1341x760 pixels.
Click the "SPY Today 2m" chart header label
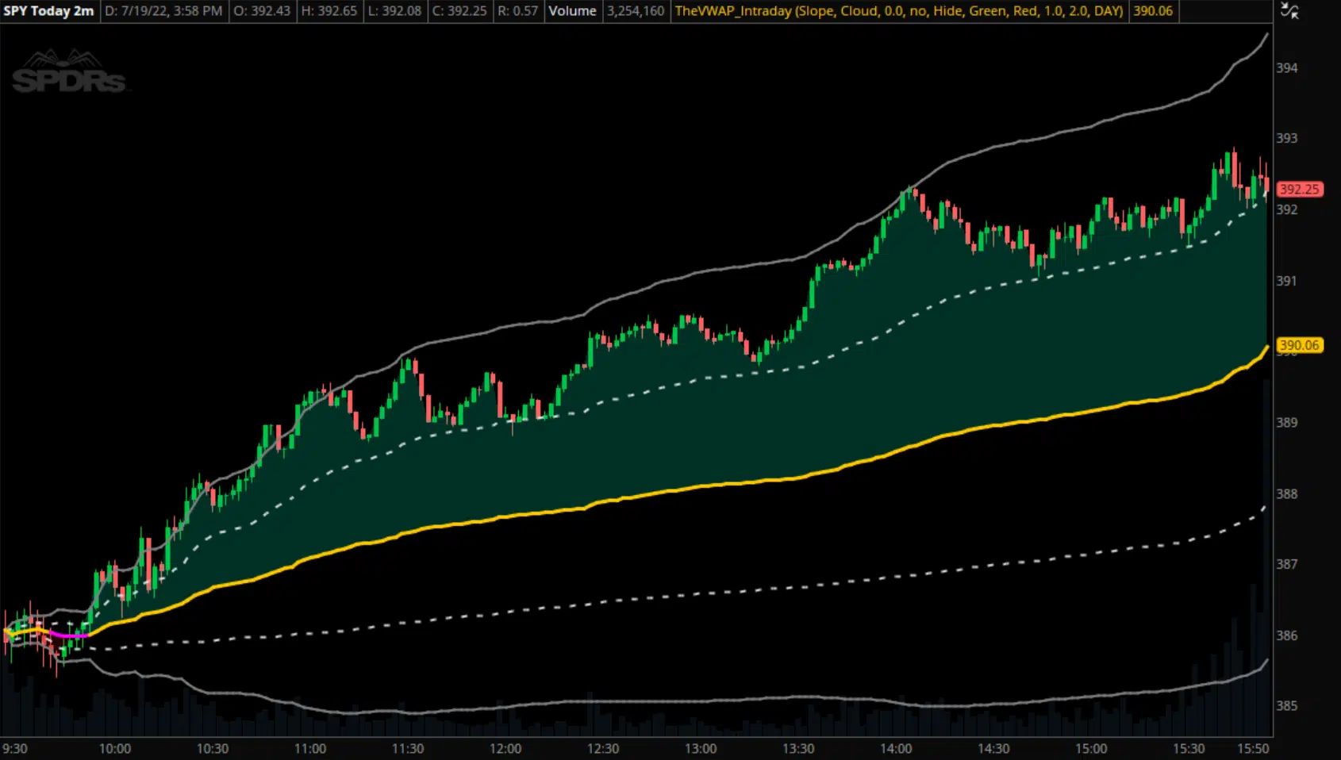(x=49, y=11)
